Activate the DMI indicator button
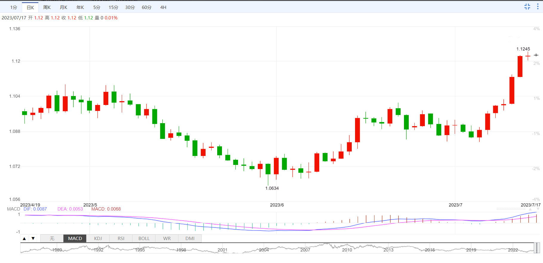This screenshot has width=543, height=263. pyautogui.click(x=190, y=238)
